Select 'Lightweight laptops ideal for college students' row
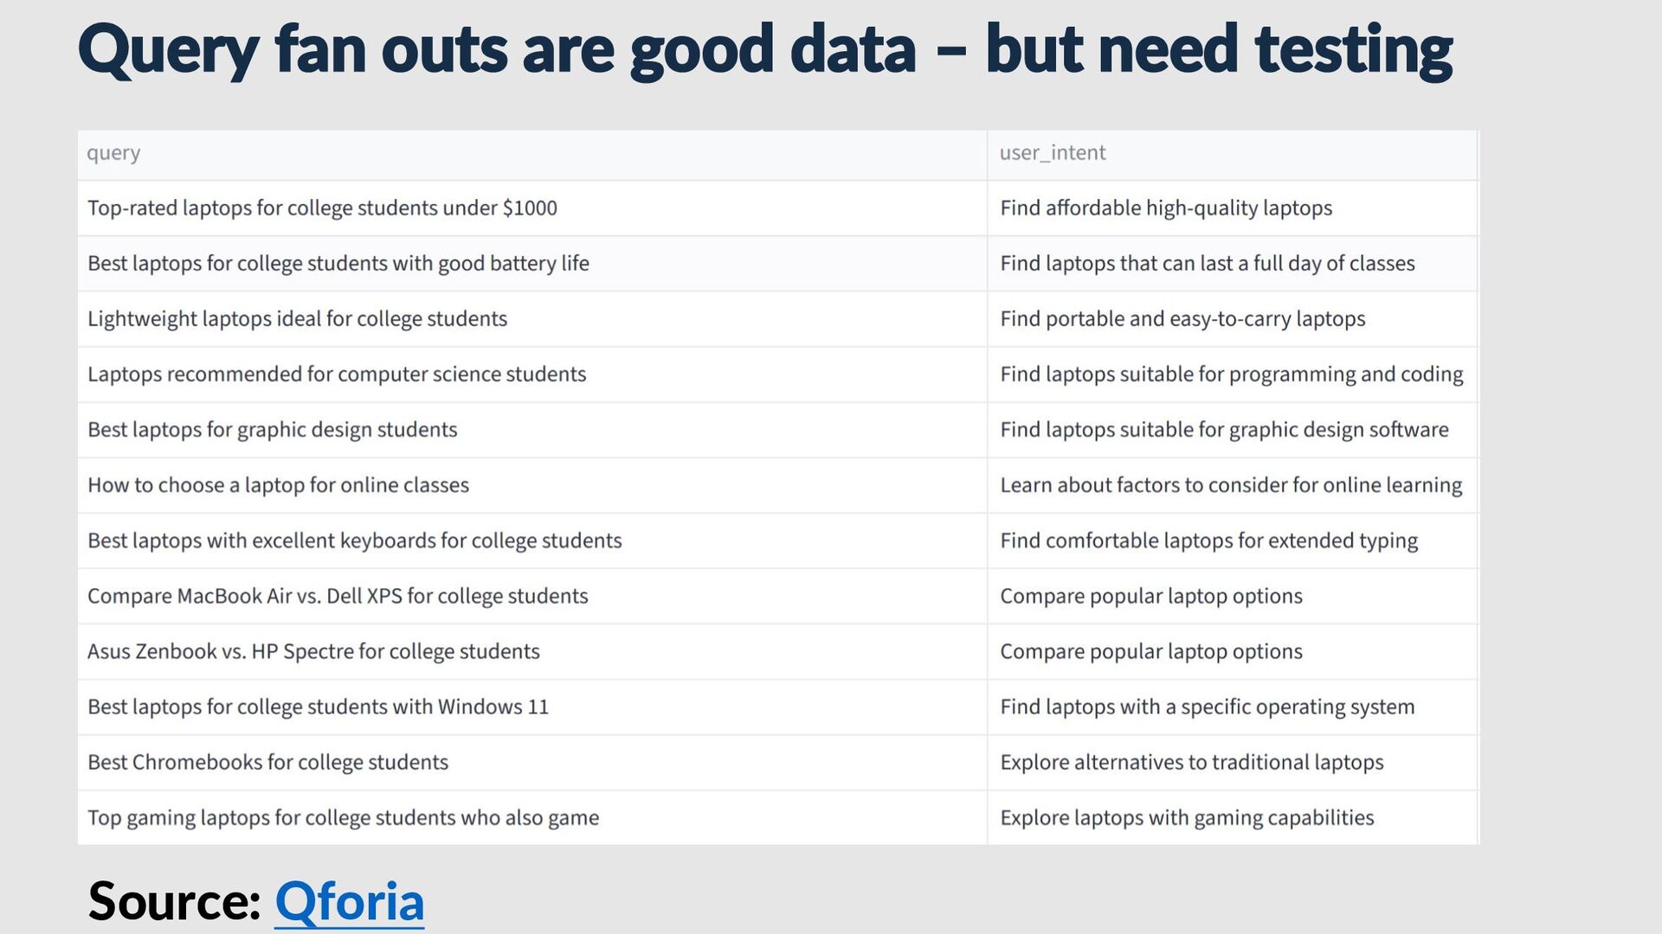This screenshot has height=934, width=1662. click(532, 319)
